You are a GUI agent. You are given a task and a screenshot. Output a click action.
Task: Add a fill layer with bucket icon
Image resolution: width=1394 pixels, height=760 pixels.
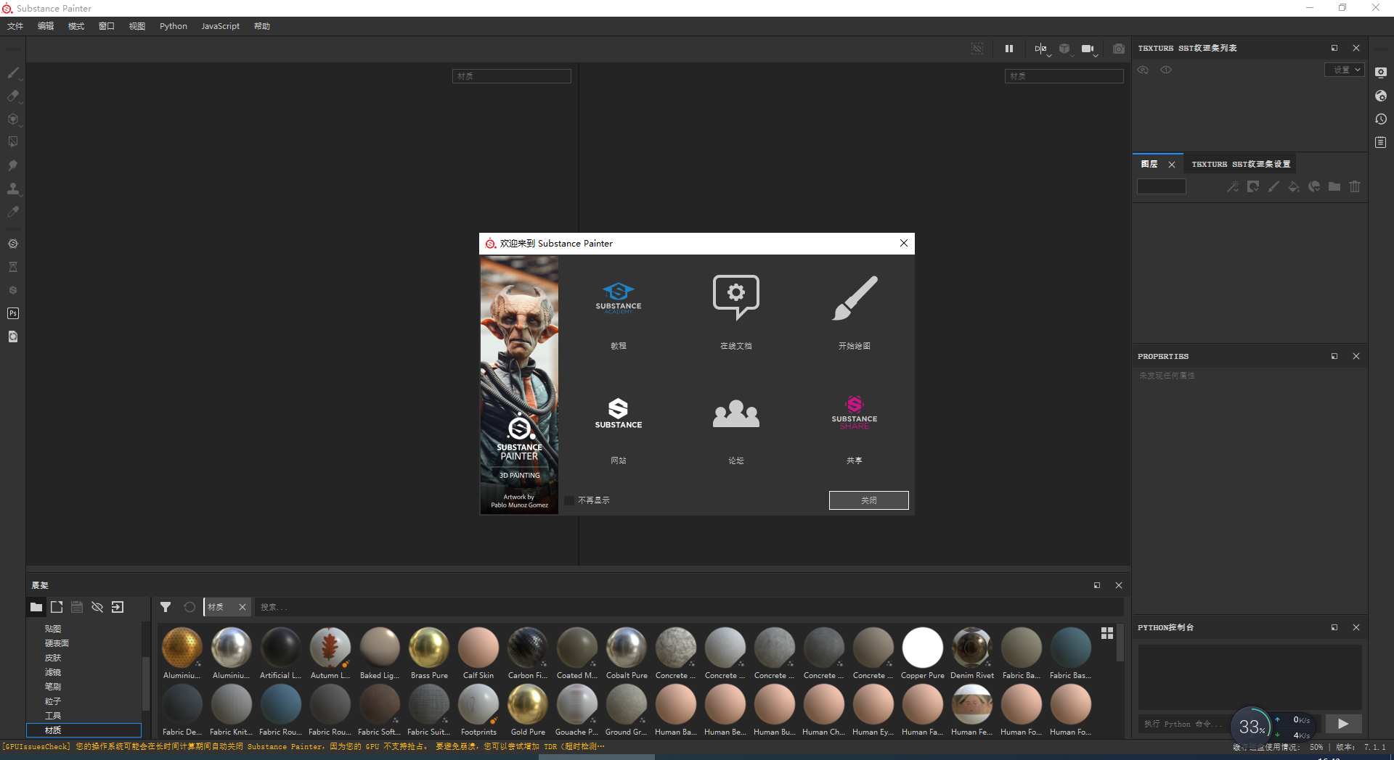[x=1294, y=187]
